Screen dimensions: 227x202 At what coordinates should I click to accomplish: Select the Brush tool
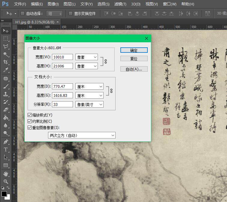point(6,86)
